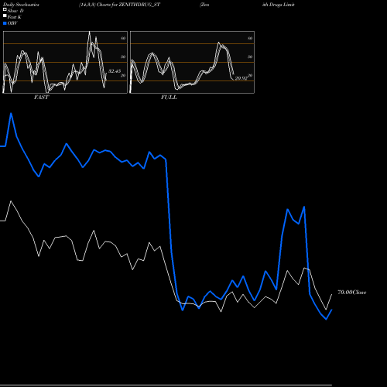Click the '(14,3,3) Charts for ZENITHDRUG_ST' heading
The height and width of the screenshot is (387, 387).
119,5
